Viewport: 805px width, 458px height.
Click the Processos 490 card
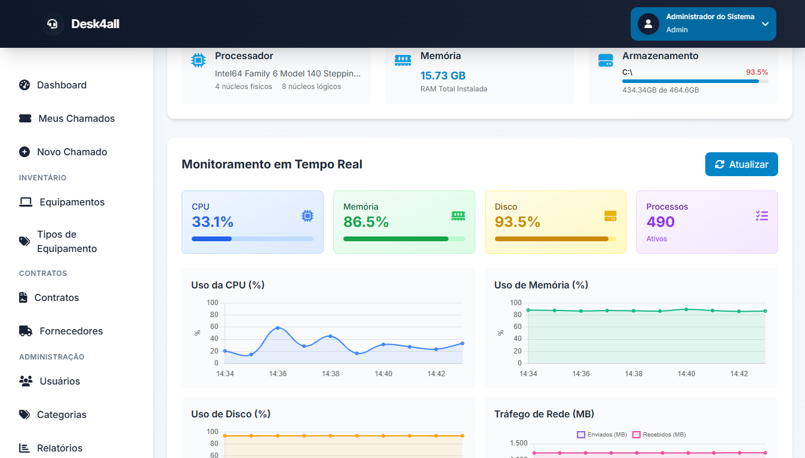(706, 222)
